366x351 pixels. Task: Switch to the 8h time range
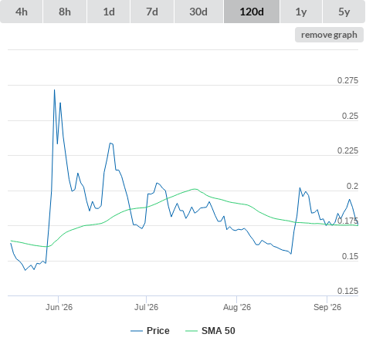65,12
